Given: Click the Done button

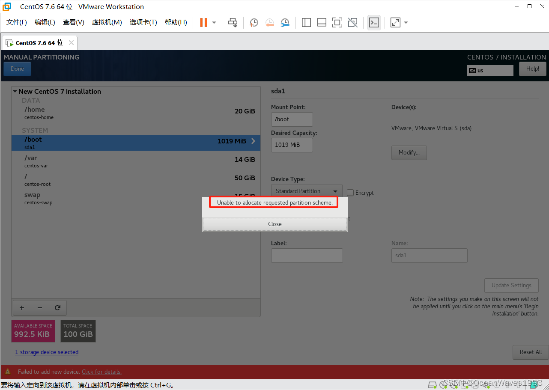Looking at the screenshot, I should point(17,69).
